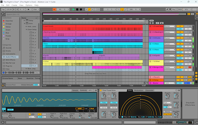Viewport: 198px width, 125px height.
Task: Click the Raw button in the preview bar
Action: tap(37, 73)
